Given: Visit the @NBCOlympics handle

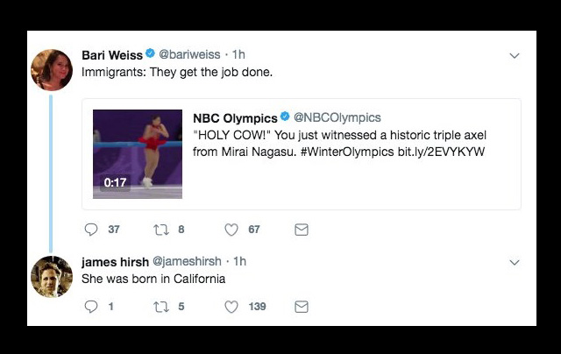Looking at the screenshot, I should coord(337,117).
